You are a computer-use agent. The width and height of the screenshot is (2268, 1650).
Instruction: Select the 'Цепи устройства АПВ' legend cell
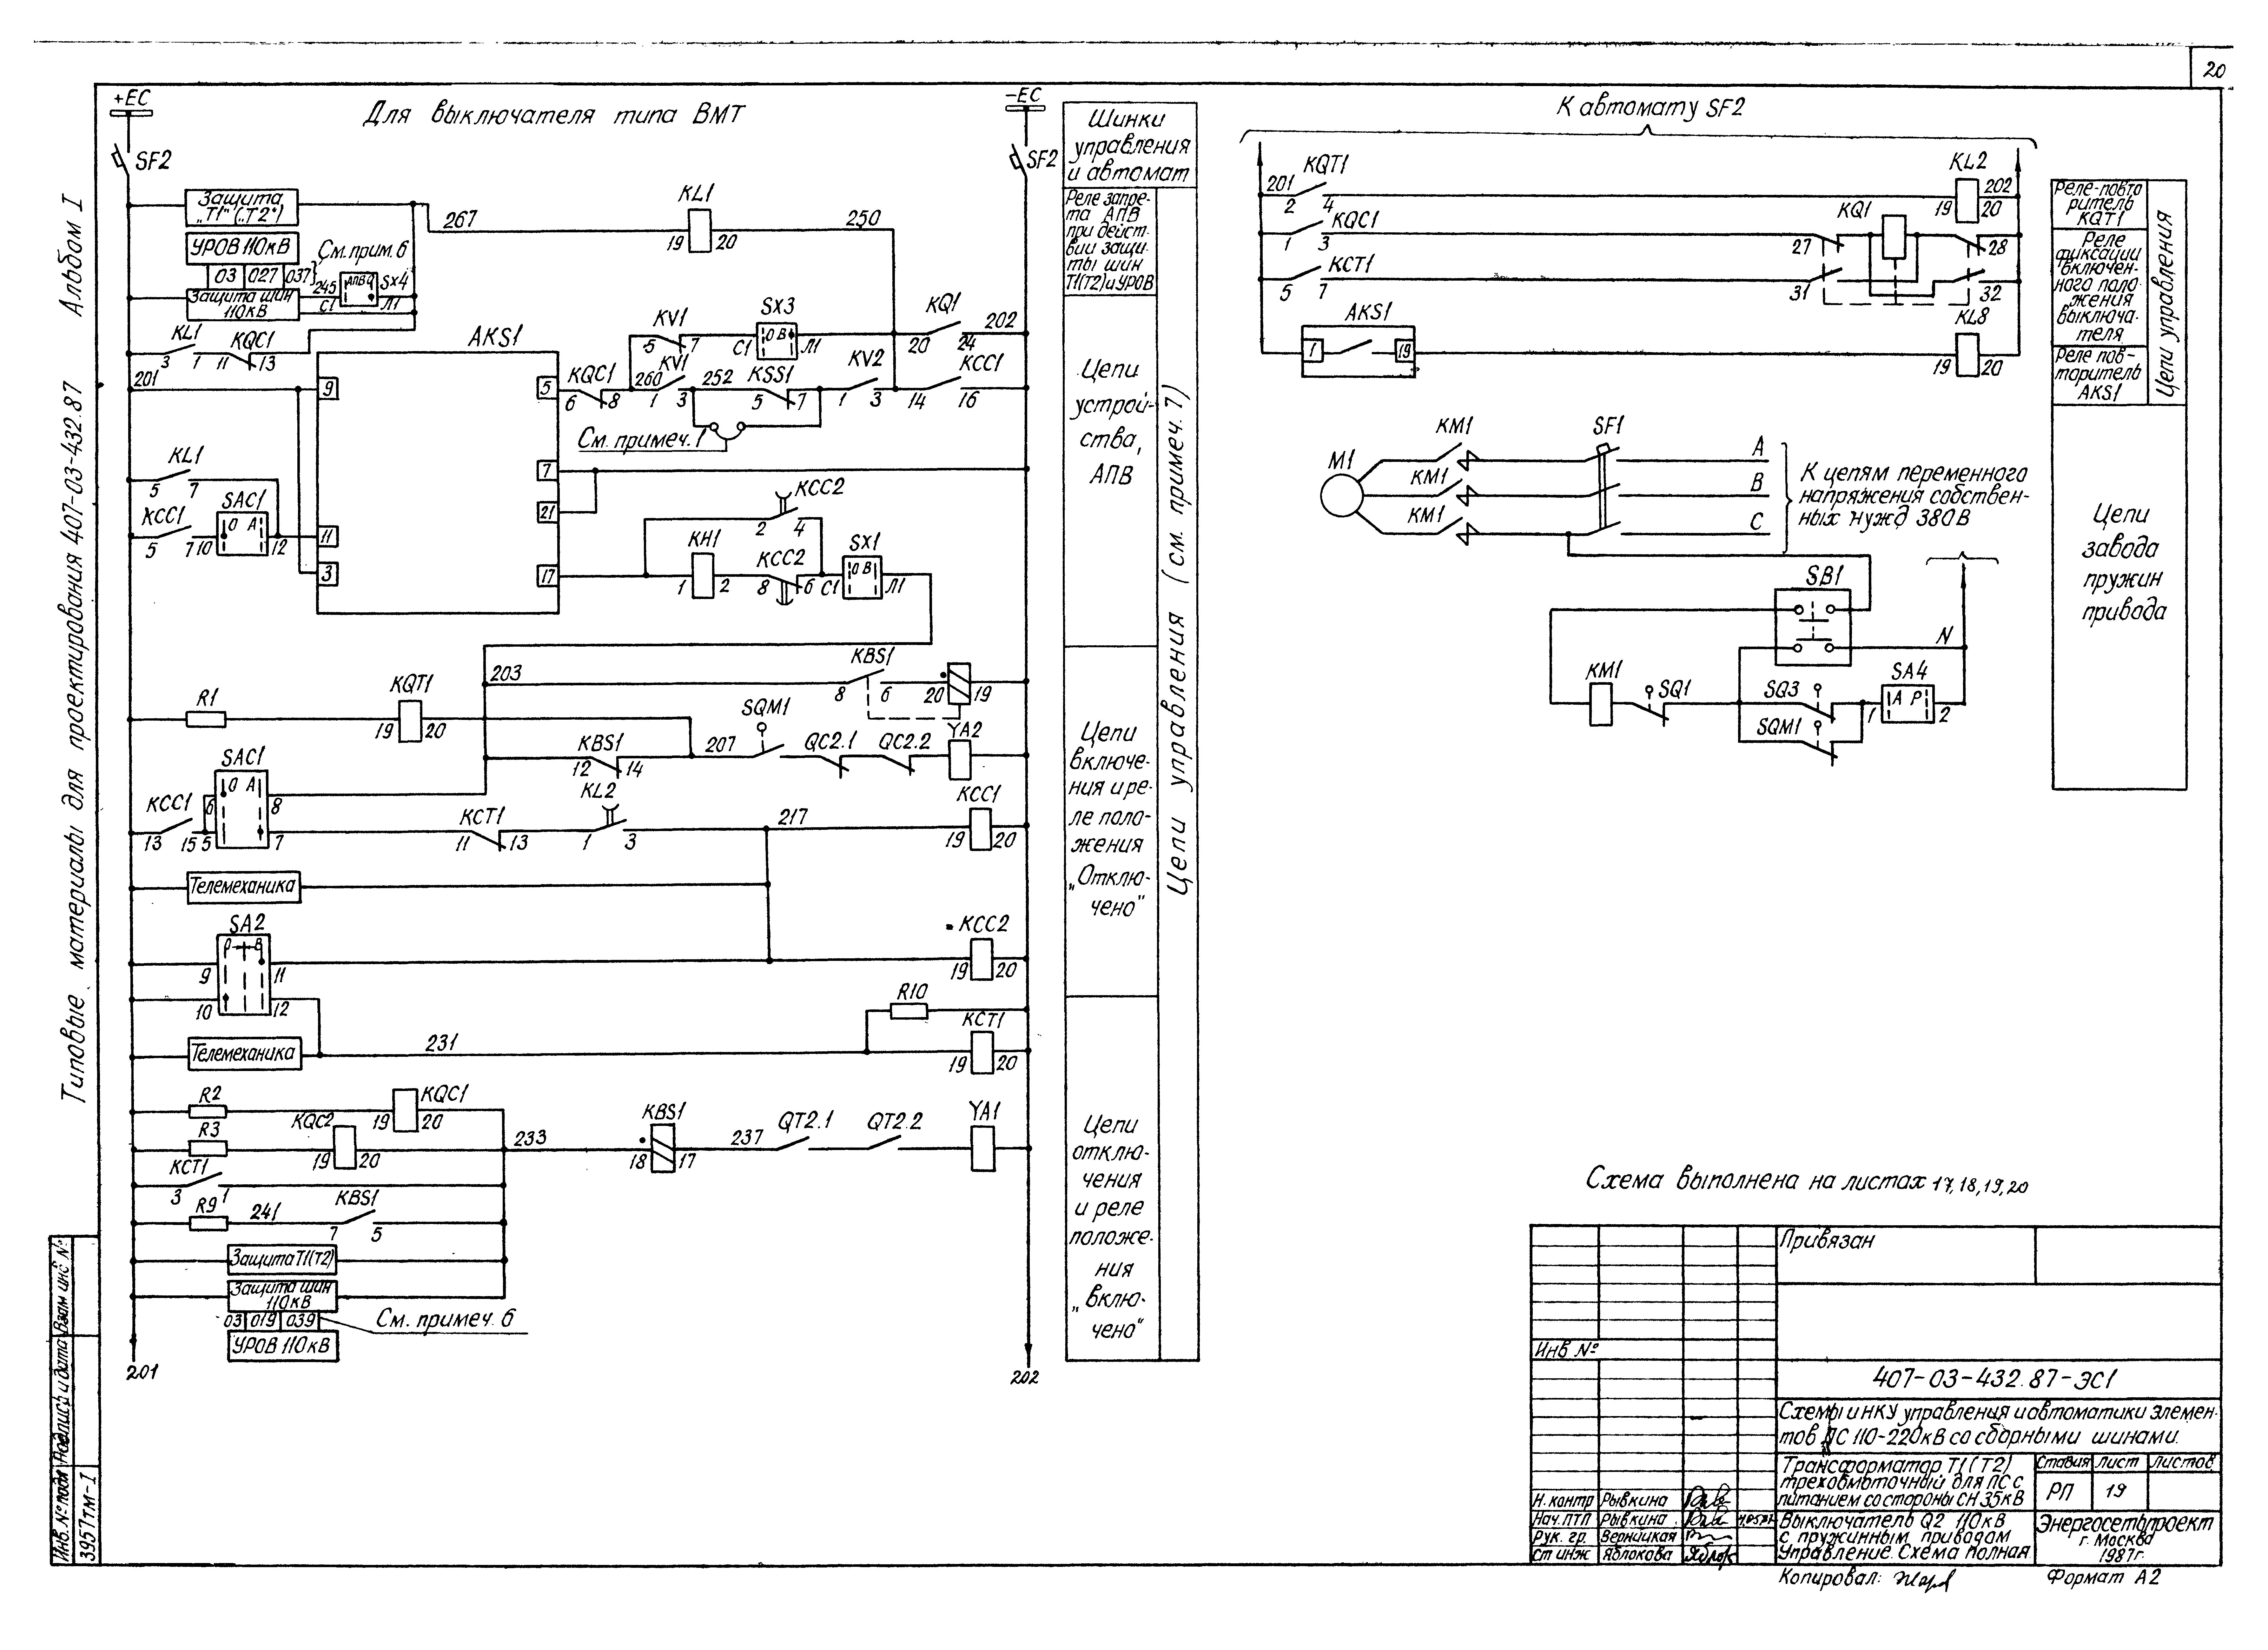tap(1111, 470)
